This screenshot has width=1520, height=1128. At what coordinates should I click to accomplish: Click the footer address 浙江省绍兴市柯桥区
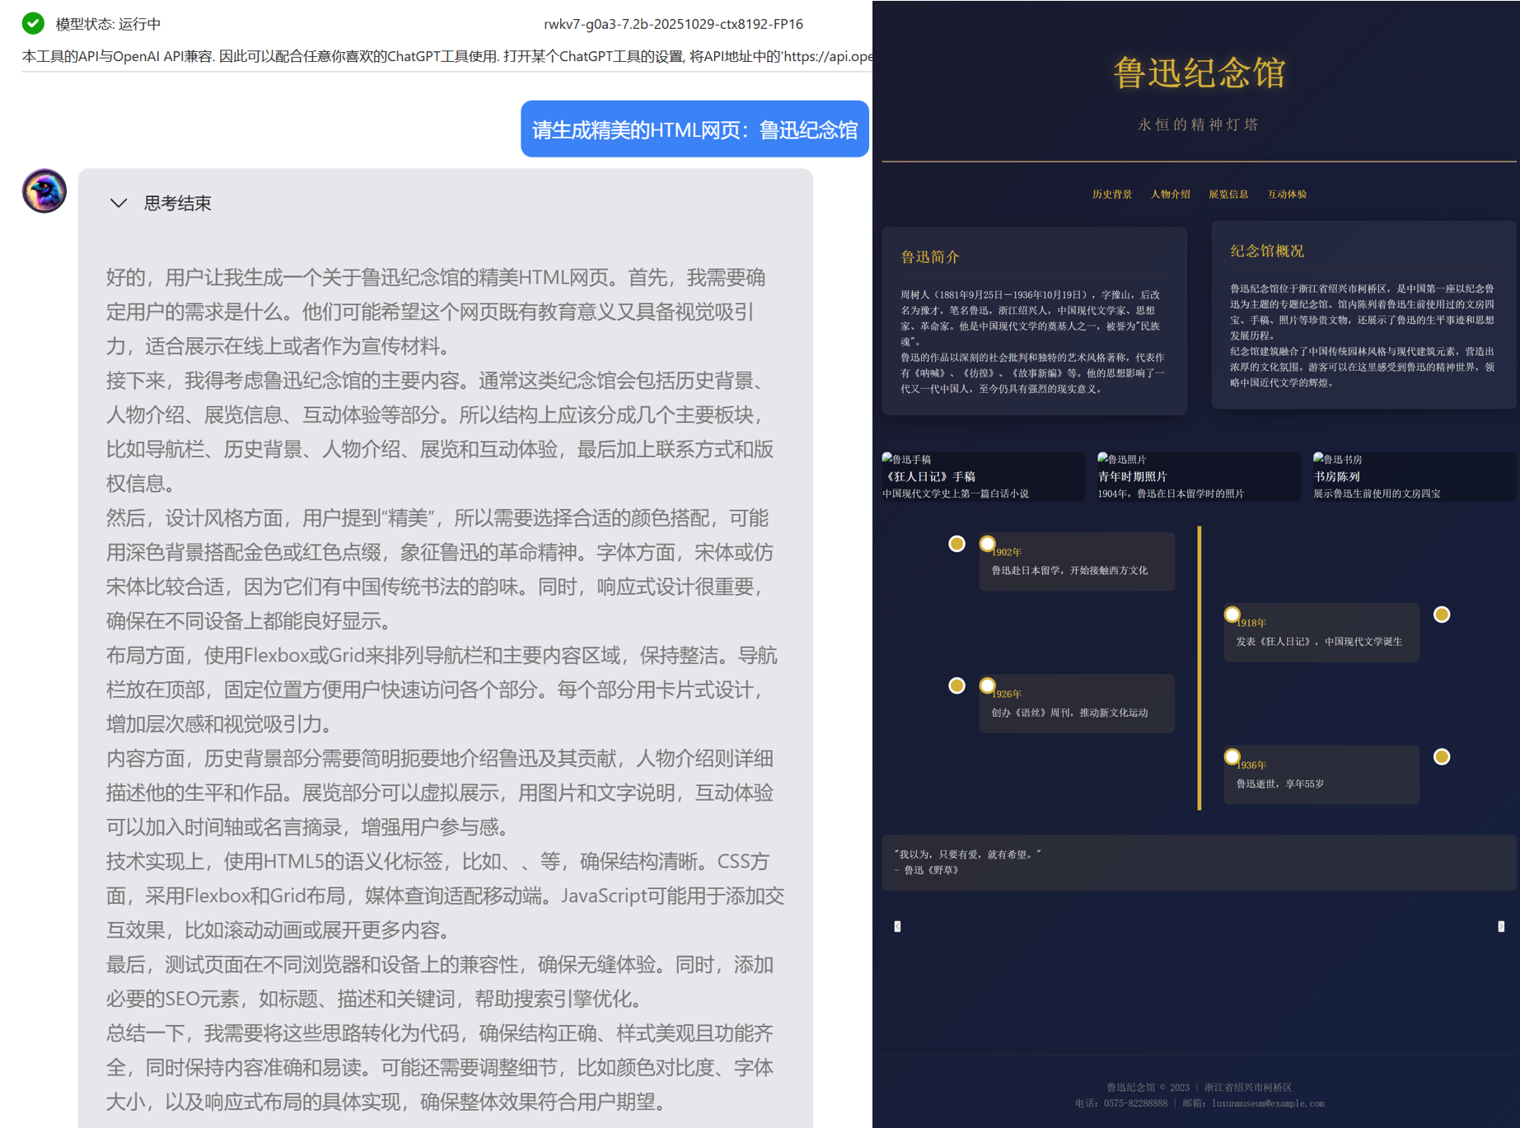pyautogui.click(x=1248, y=1088)
